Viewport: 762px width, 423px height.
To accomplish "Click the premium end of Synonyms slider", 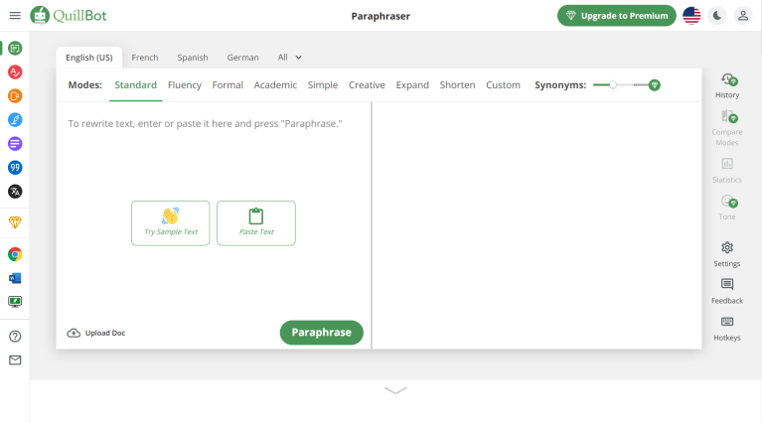I will [x=654, y=85].
